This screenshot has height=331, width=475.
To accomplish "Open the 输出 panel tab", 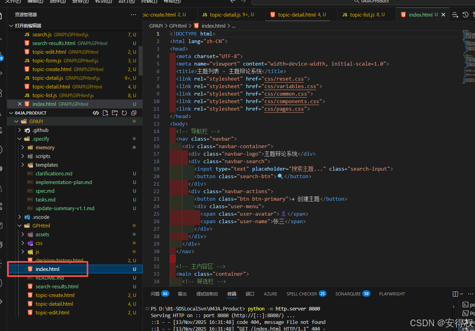I will 182,294.
